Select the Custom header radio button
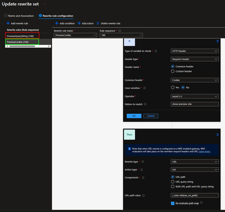 pyautogui.click(x=172, y=71)
